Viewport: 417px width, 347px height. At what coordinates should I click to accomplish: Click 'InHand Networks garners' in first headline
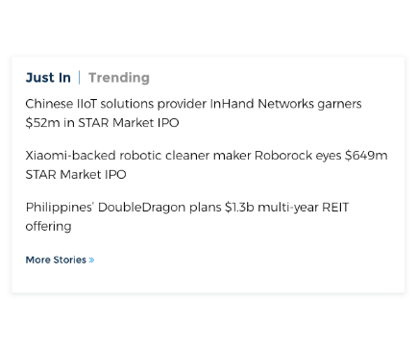point(285,104)
